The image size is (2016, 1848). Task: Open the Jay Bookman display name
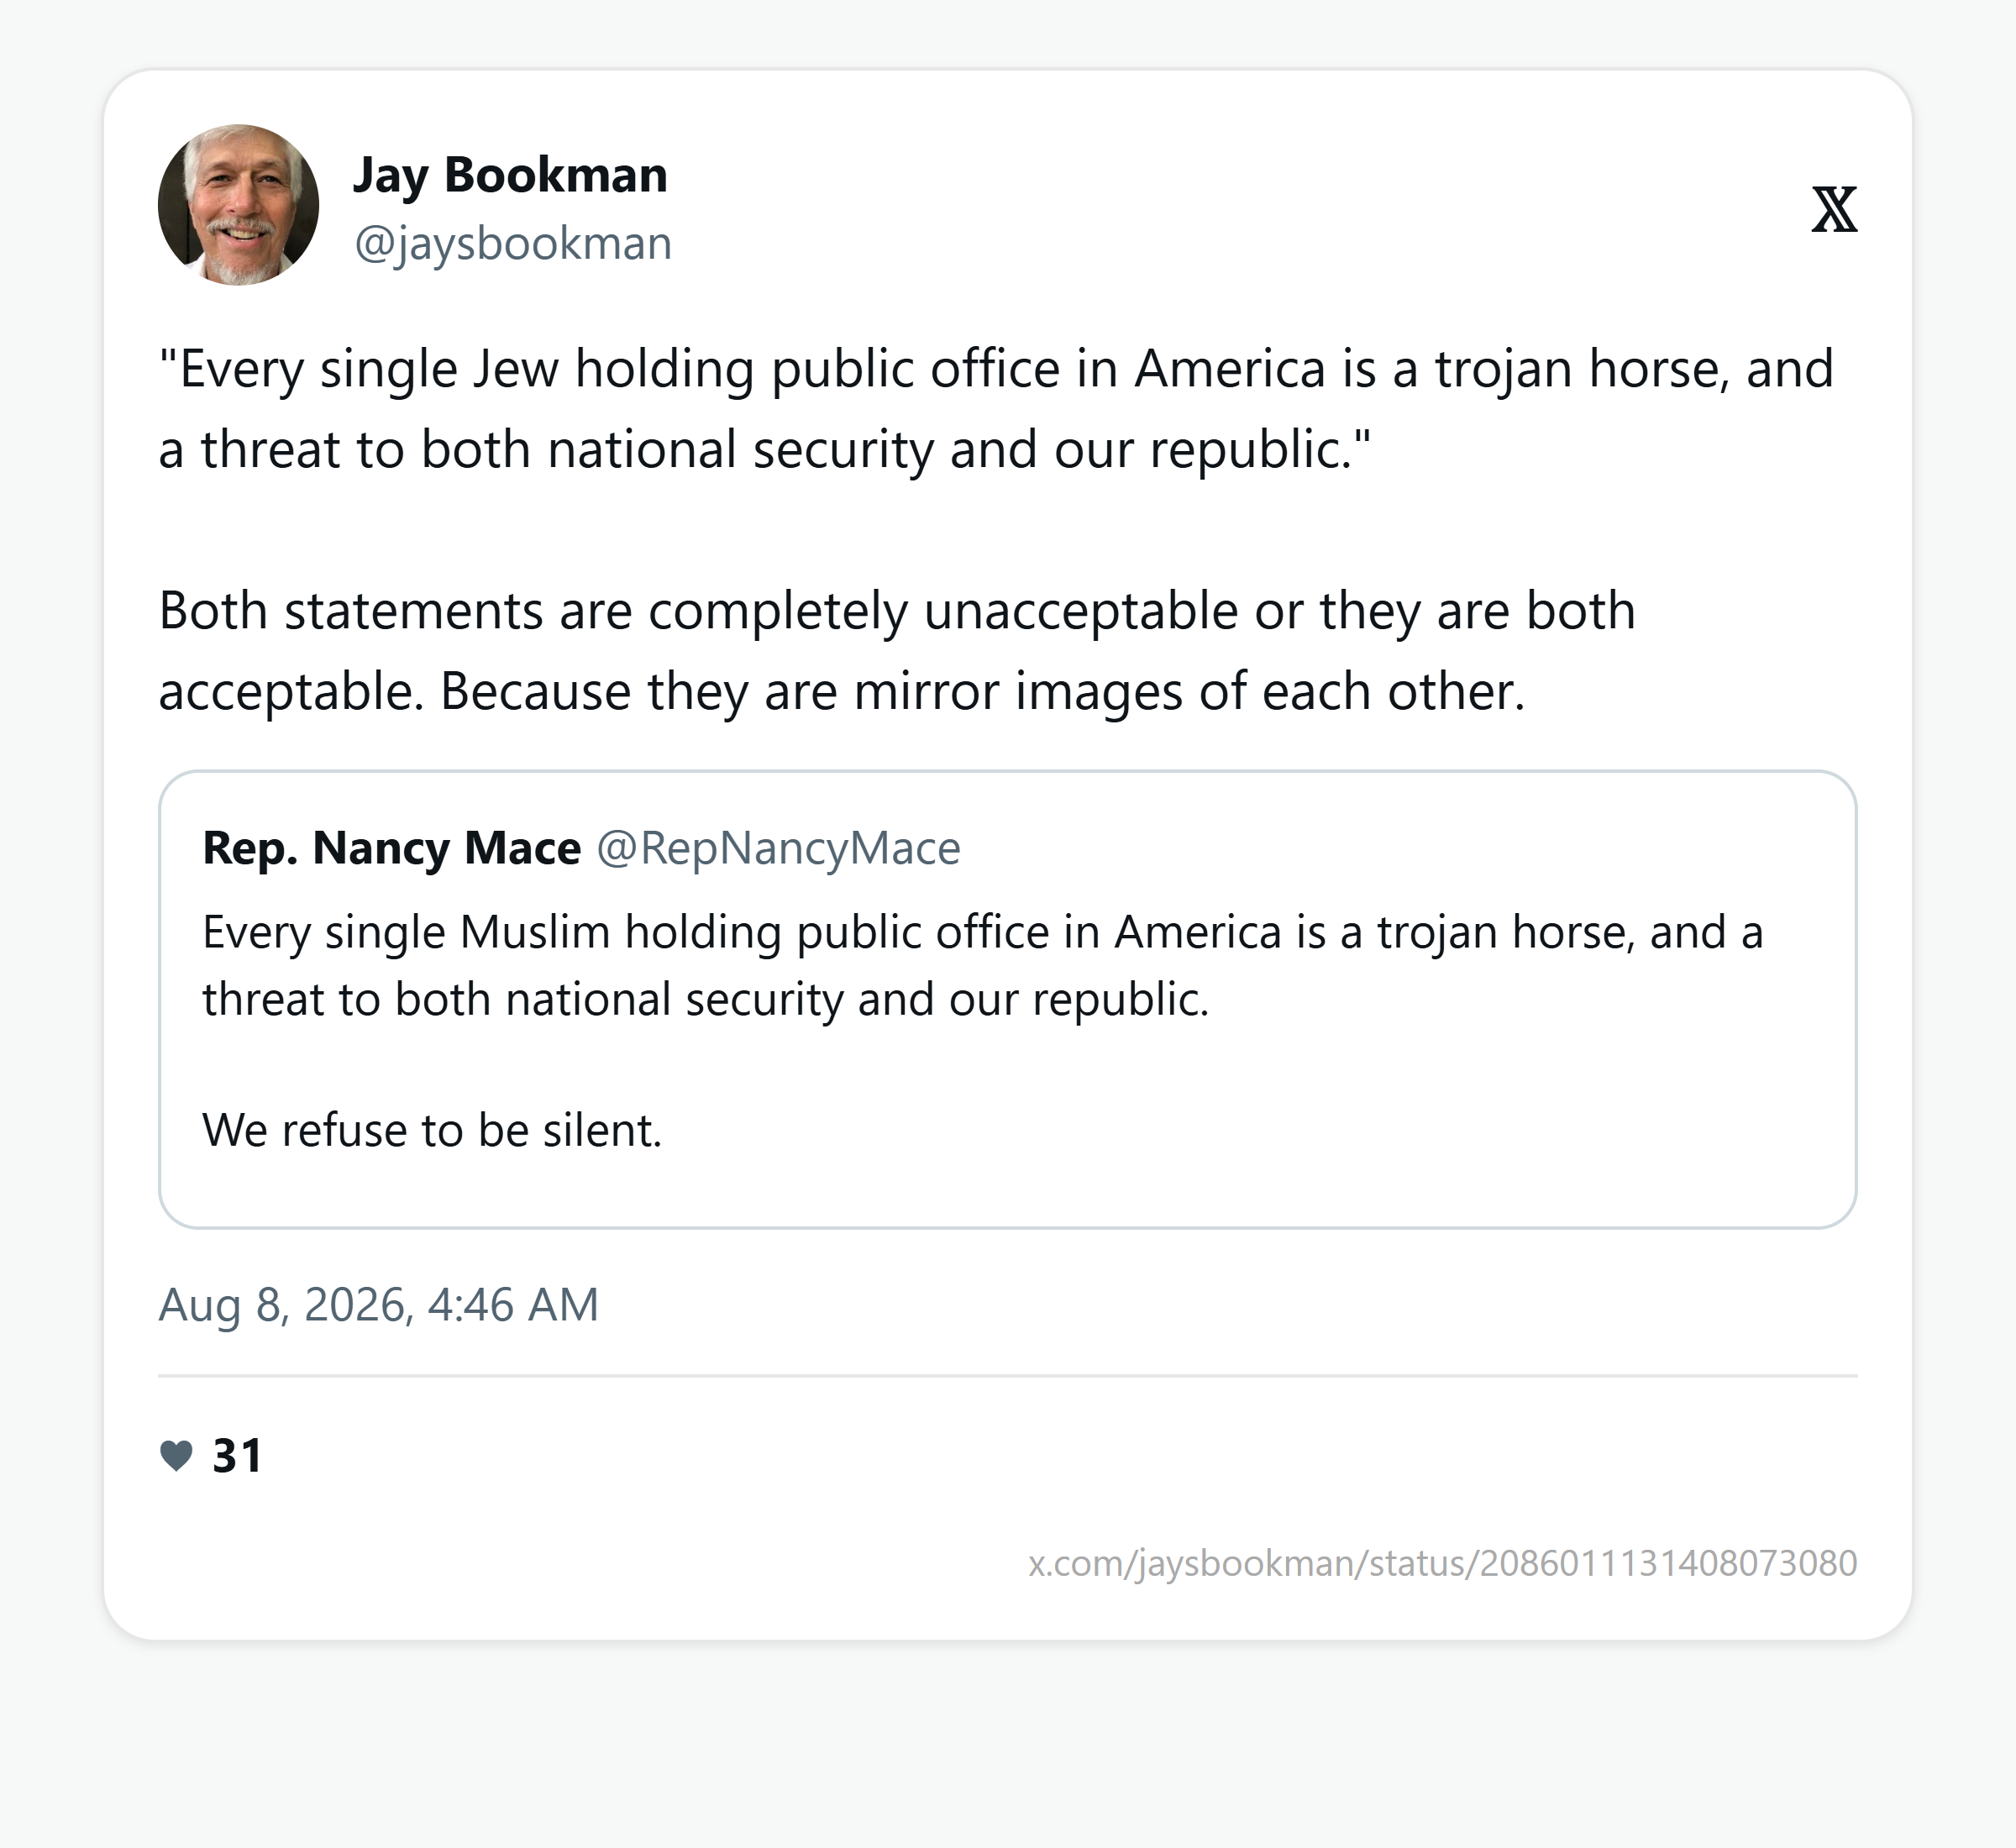point(510,175)
